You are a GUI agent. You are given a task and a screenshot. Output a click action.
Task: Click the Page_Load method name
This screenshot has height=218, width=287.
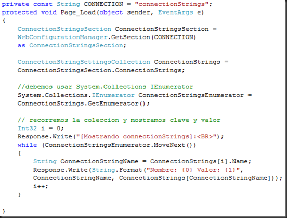coord(78,12)
